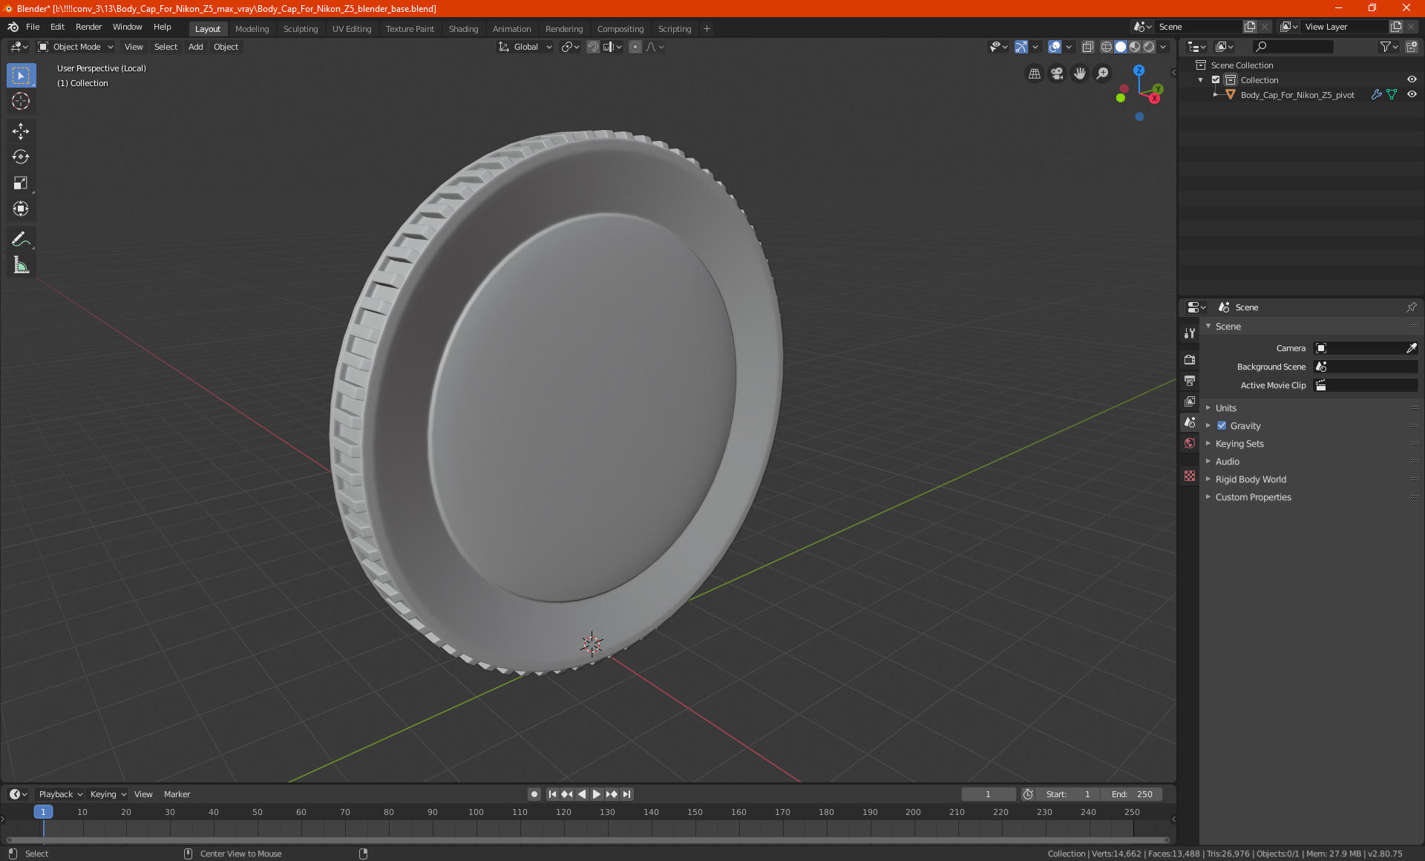Select the Rotate tool
Screen dimensions: 1425x861
tap(21, 157)
